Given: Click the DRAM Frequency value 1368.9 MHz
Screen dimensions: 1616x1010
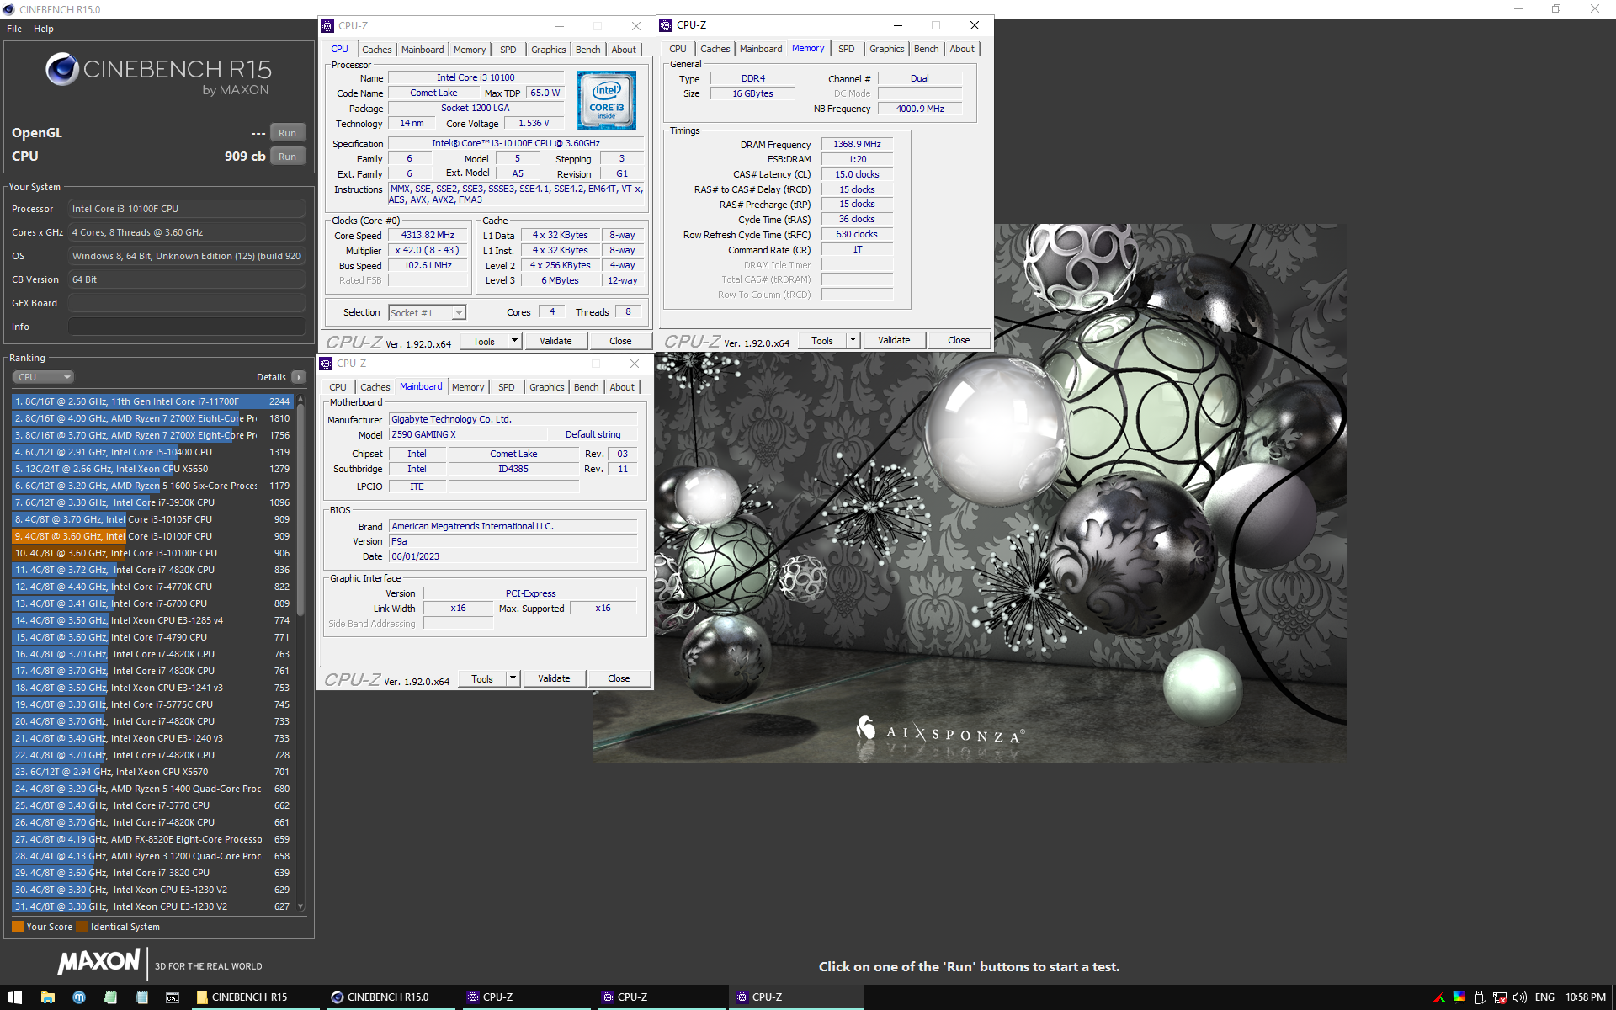Looking at the screenshot, I should (x=857, y=145).
